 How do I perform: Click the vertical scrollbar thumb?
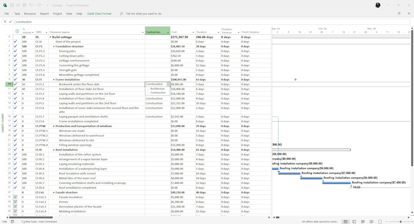coord(412,98)
